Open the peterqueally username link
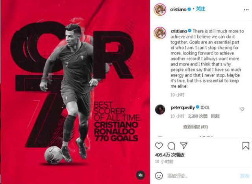The image size is (252, 184). tap(183, 107)
